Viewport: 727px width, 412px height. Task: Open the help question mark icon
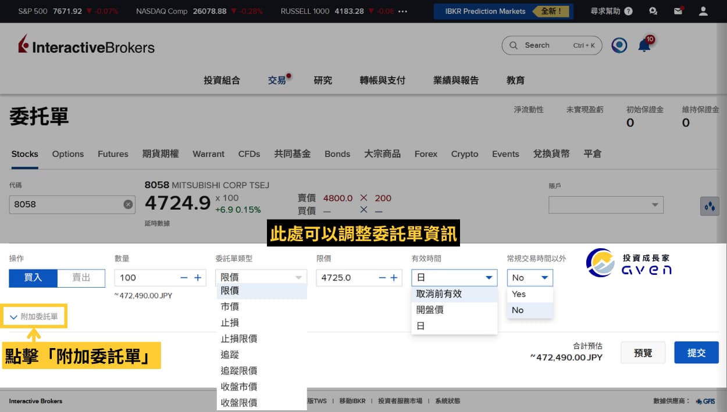pyautogui.click(x=628, y=11)
